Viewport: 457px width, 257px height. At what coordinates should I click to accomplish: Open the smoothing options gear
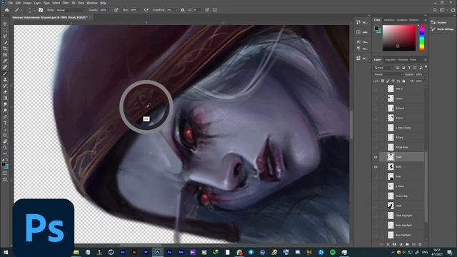183,10
